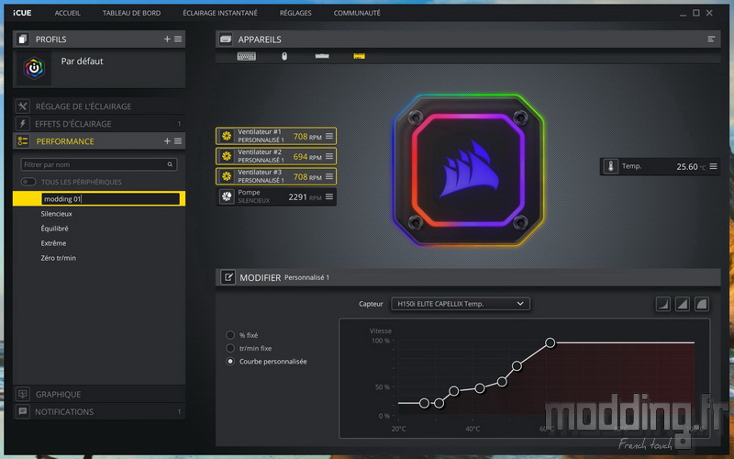This screenshot has width=734, height=459.
Task: Open the Réglages tab
Action: 295,13
